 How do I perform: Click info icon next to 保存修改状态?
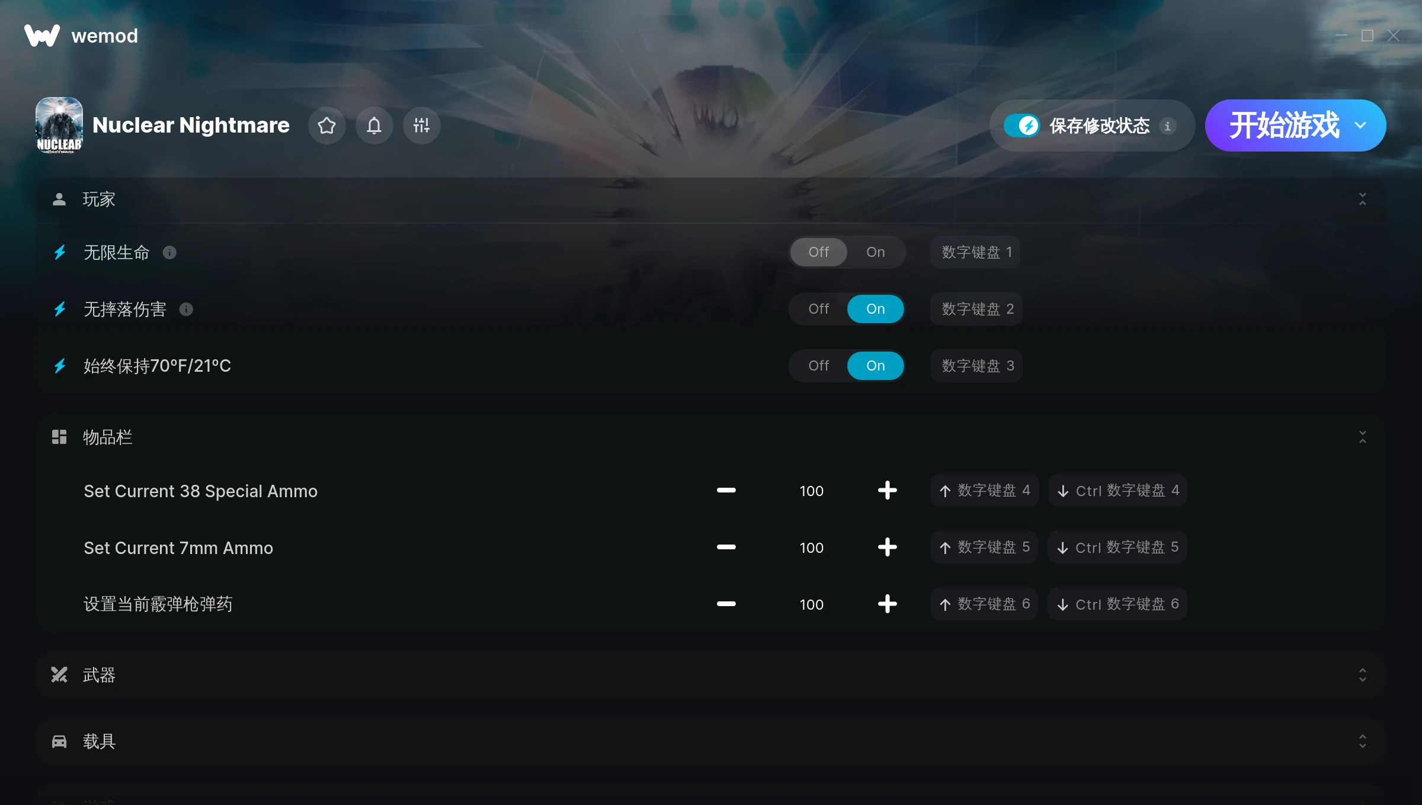pyautogui.click(x=1167, y=126)
